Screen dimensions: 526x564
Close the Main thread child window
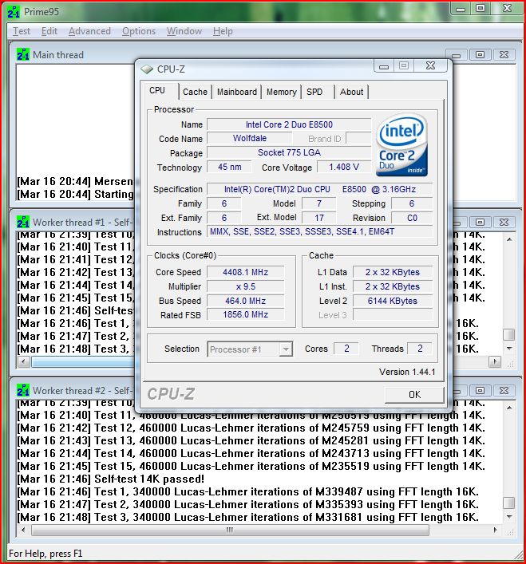pos(504,55)
